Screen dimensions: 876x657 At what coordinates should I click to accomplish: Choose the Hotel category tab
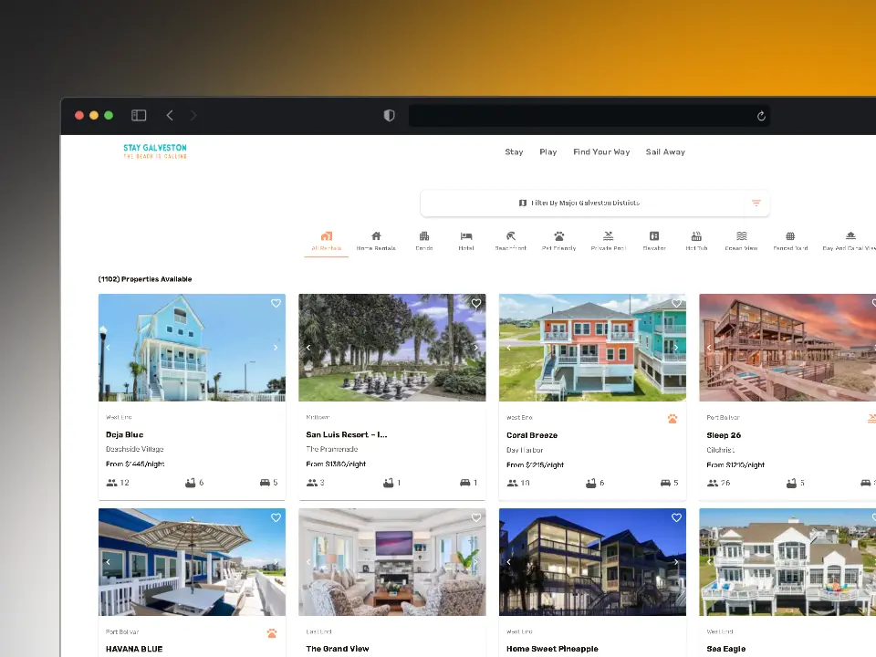click(x=466, y=241)
